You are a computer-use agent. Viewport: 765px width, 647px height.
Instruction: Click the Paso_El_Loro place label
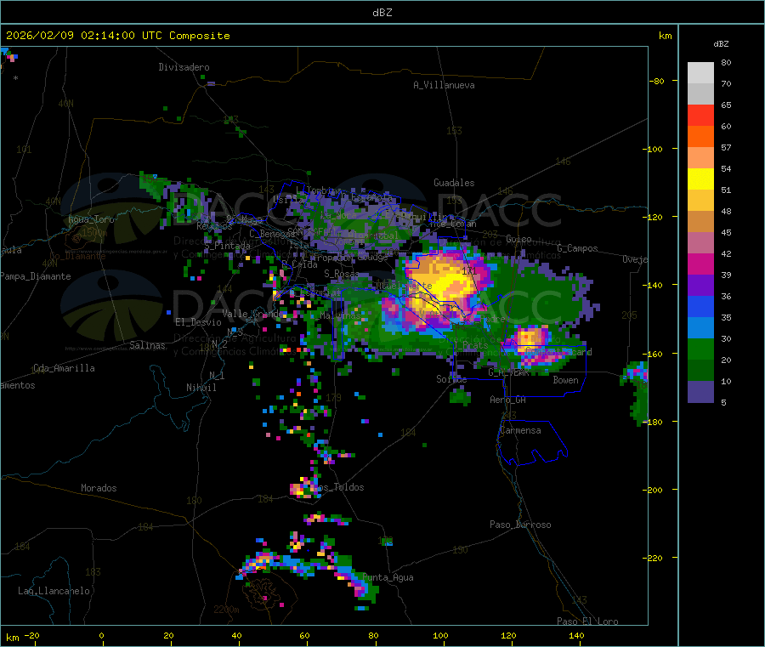coord(587,621)
